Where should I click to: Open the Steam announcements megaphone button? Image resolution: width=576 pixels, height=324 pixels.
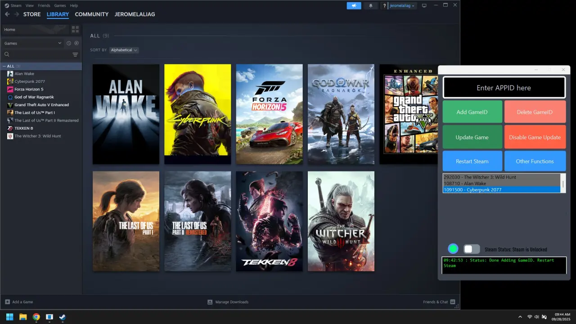(x=354, y=6)
